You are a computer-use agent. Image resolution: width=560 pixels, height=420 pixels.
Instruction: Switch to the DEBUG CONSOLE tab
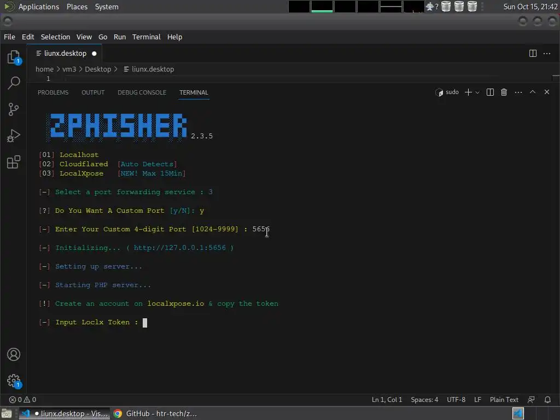pyautogui.click(x=142, y=92)
